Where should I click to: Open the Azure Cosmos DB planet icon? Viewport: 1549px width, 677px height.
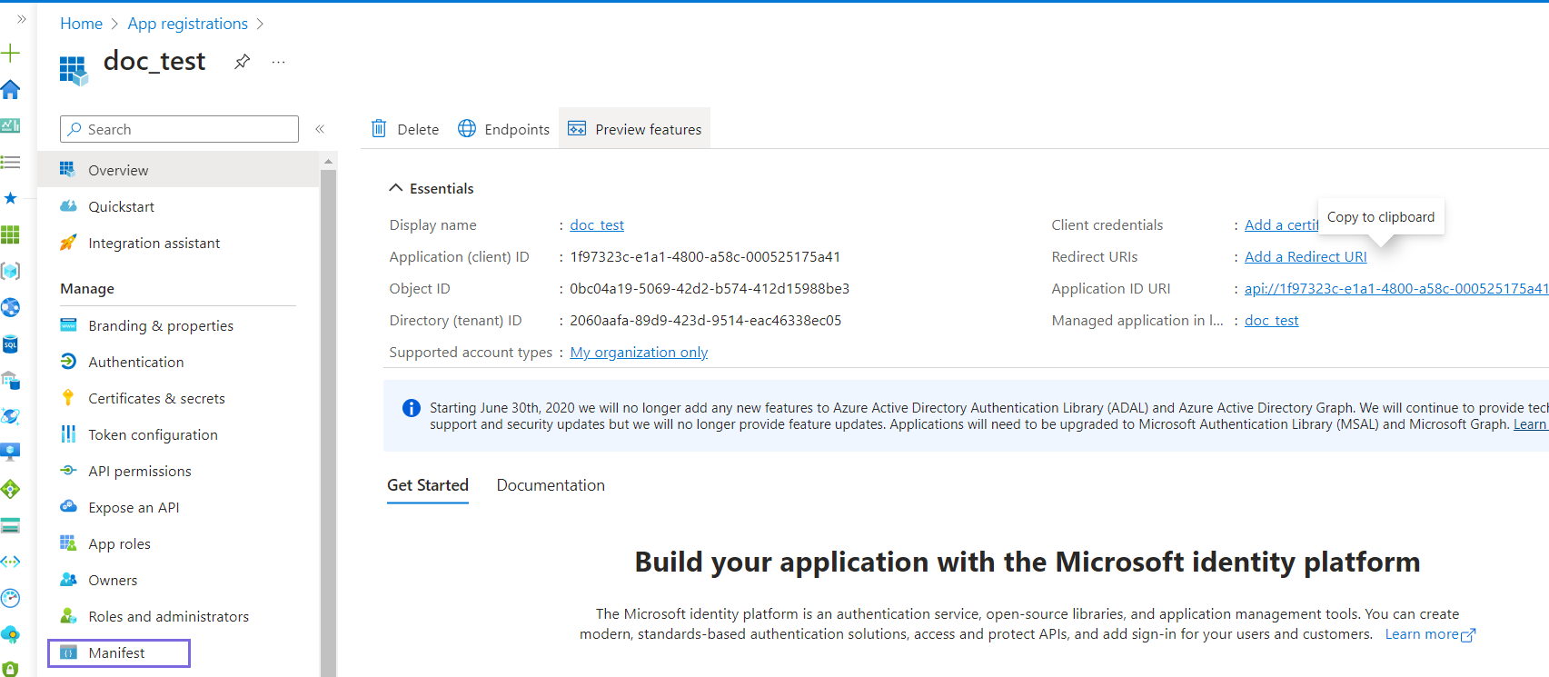pos(10,416)
